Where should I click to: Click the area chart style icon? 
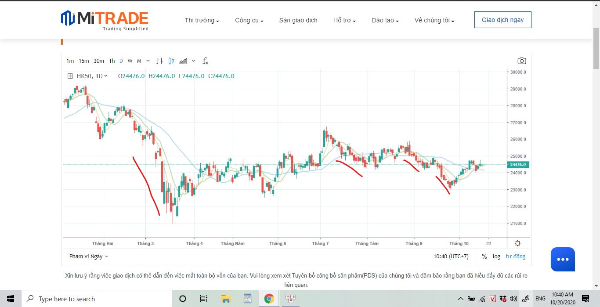coord(184,61)
